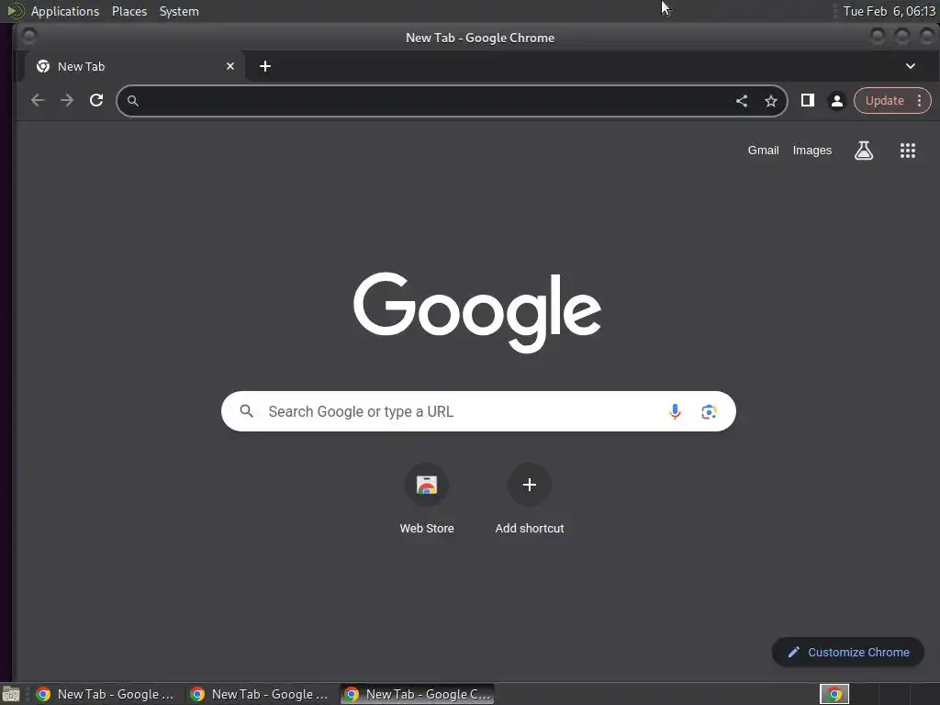This screenshot has height=705, width=940.
Task: Click the back navigation arrow
Action: tap(38, 100)
